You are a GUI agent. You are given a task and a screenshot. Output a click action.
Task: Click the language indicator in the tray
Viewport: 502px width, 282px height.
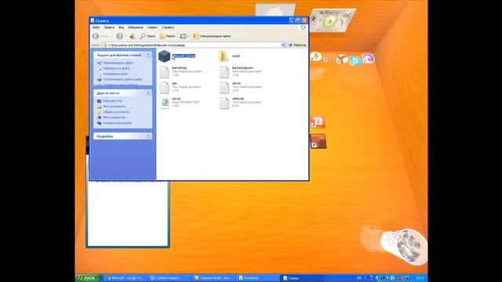pyautogui.click(x=359, y=278)
